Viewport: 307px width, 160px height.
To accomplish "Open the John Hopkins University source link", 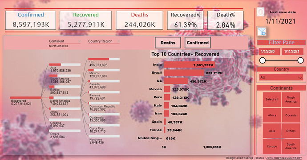I will click(x=284, y=158).
